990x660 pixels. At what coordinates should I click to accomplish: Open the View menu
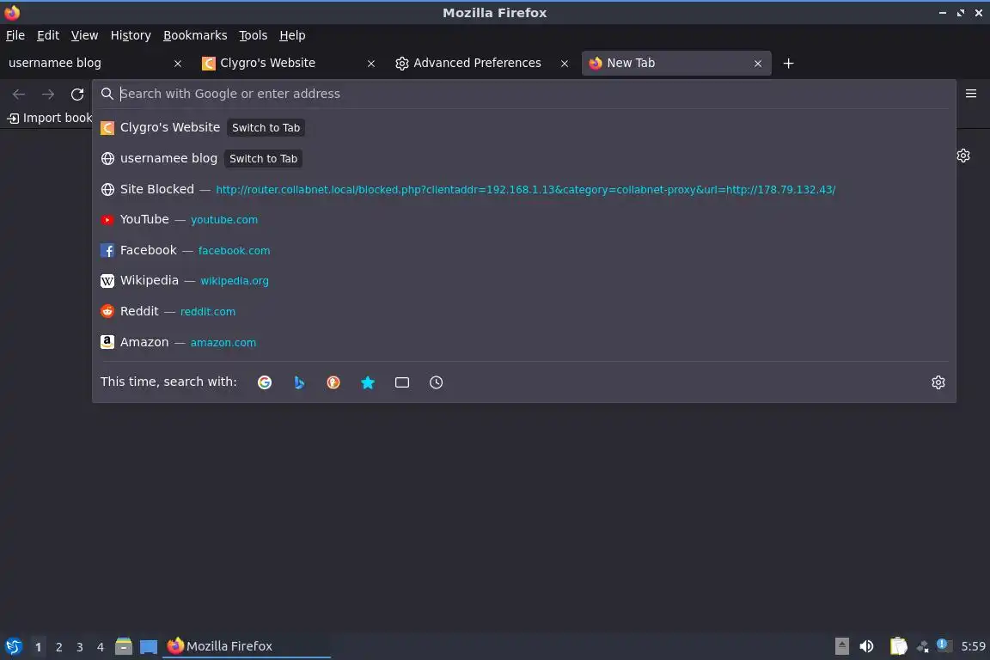(84, 35)
